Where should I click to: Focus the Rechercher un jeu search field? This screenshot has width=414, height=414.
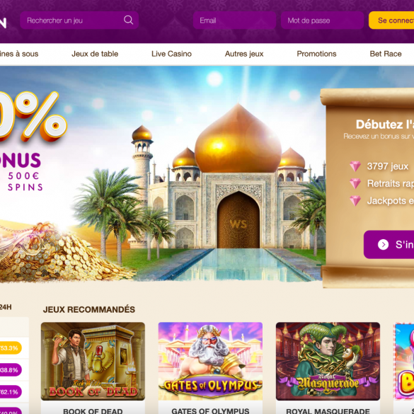(79, 20)
